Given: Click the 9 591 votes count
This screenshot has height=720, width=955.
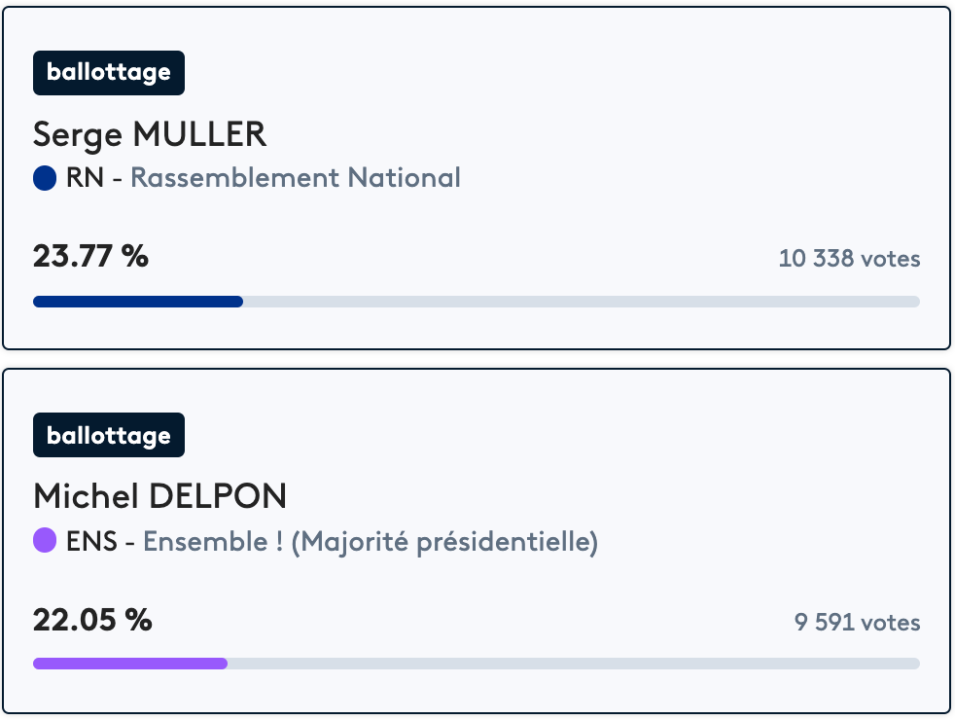Looking at the screenshot, I should pyautogui.click(x=857, y=622).
